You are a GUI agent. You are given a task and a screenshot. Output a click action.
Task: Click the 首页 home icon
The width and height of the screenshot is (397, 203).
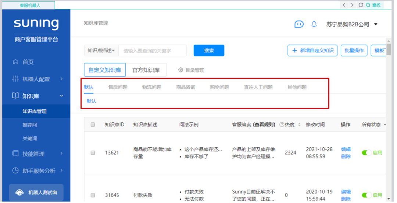(x=15, y=62)
